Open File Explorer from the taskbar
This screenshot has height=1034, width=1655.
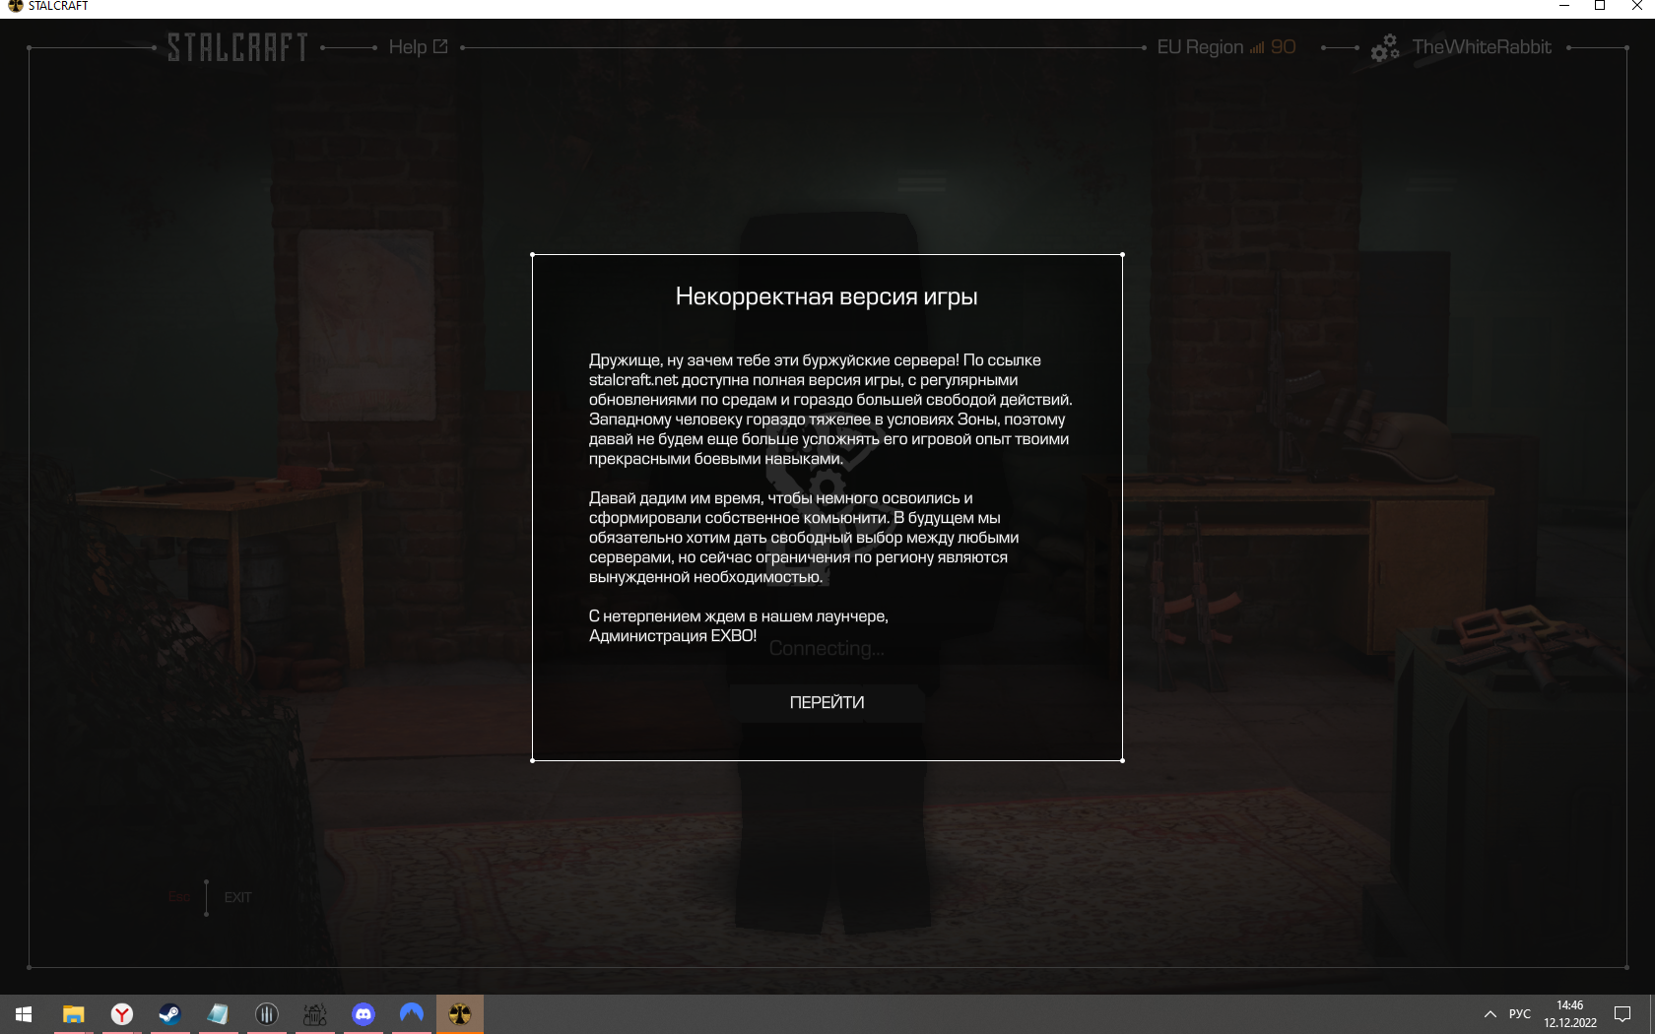click(x=73, y=1013)
